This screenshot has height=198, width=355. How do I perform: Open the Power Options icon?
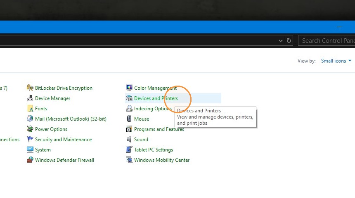(30, 129)
